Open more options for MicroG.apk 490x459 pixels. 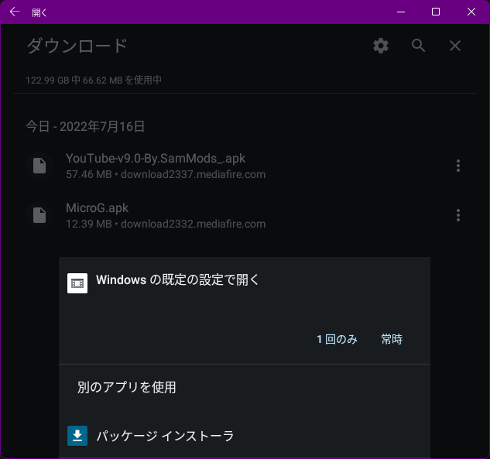pyautogui.click(x=458, y=215)
